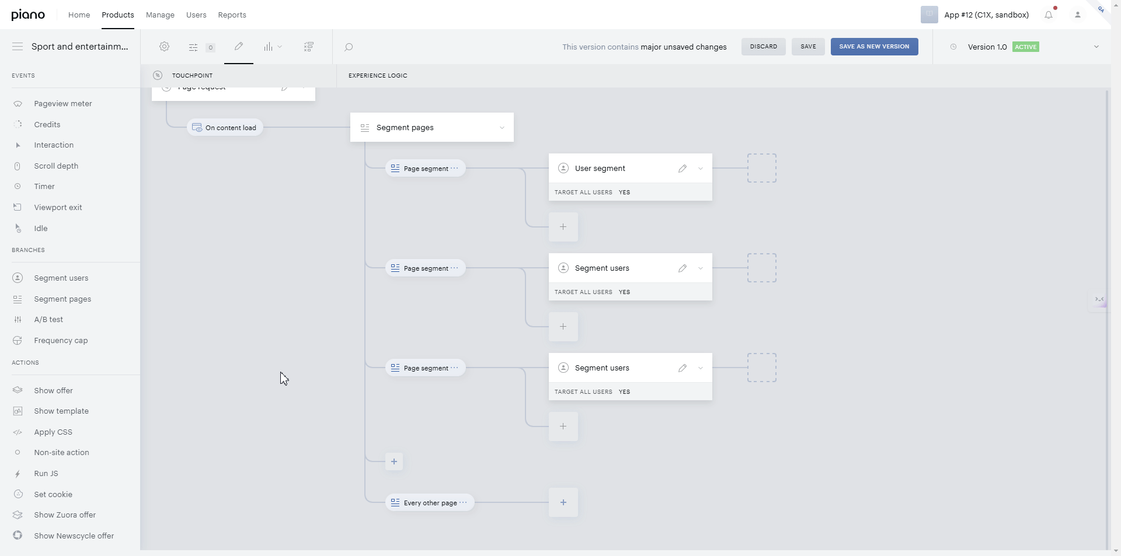Select the Frequency cap branch

pyautogui.click(x=61, y=341)
